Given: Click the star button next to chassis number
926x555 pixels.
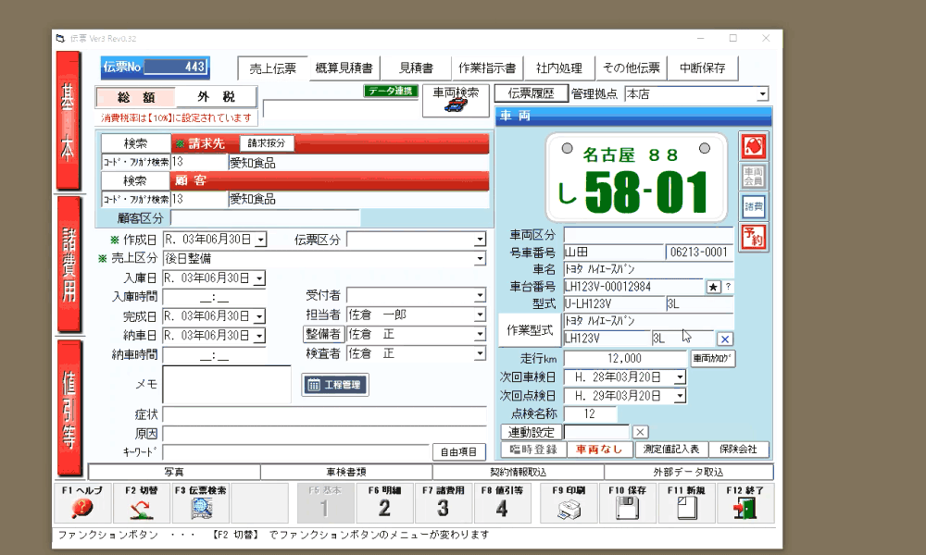Looking at the screenshot, I should click(x=713, y=287).
